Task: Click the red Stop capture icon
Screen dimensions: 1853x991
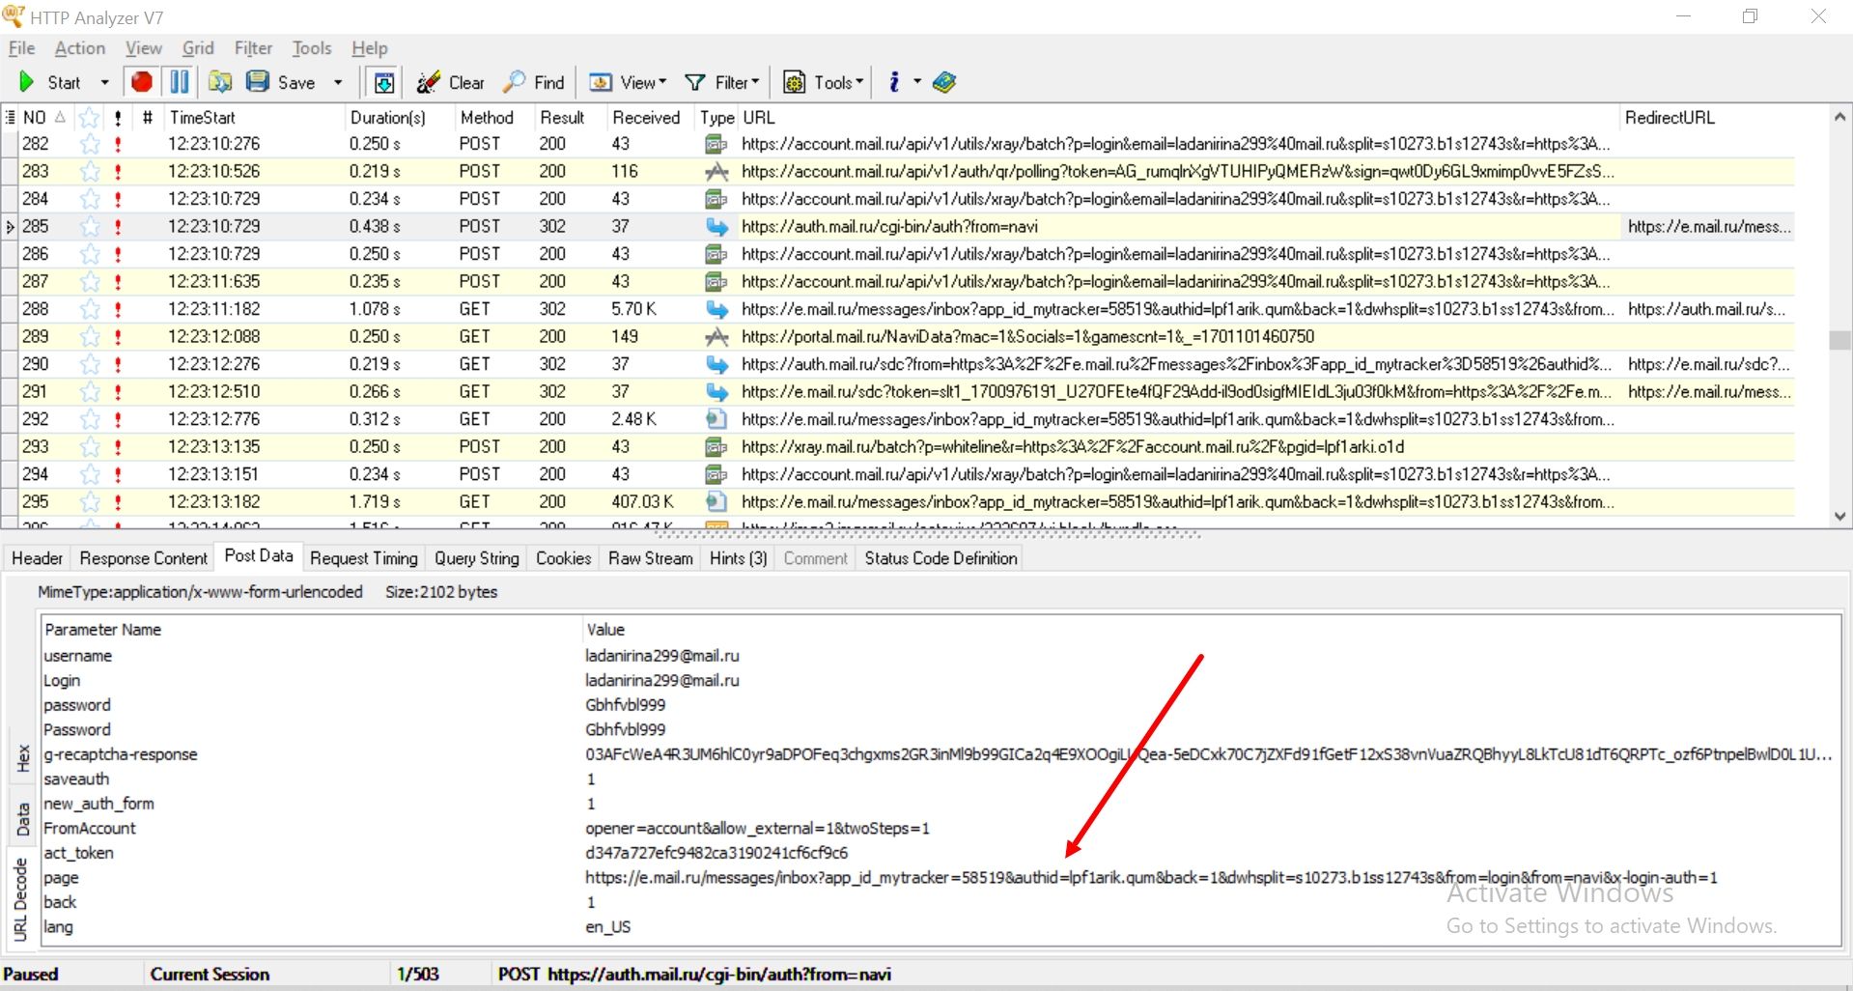Action: 142,82
